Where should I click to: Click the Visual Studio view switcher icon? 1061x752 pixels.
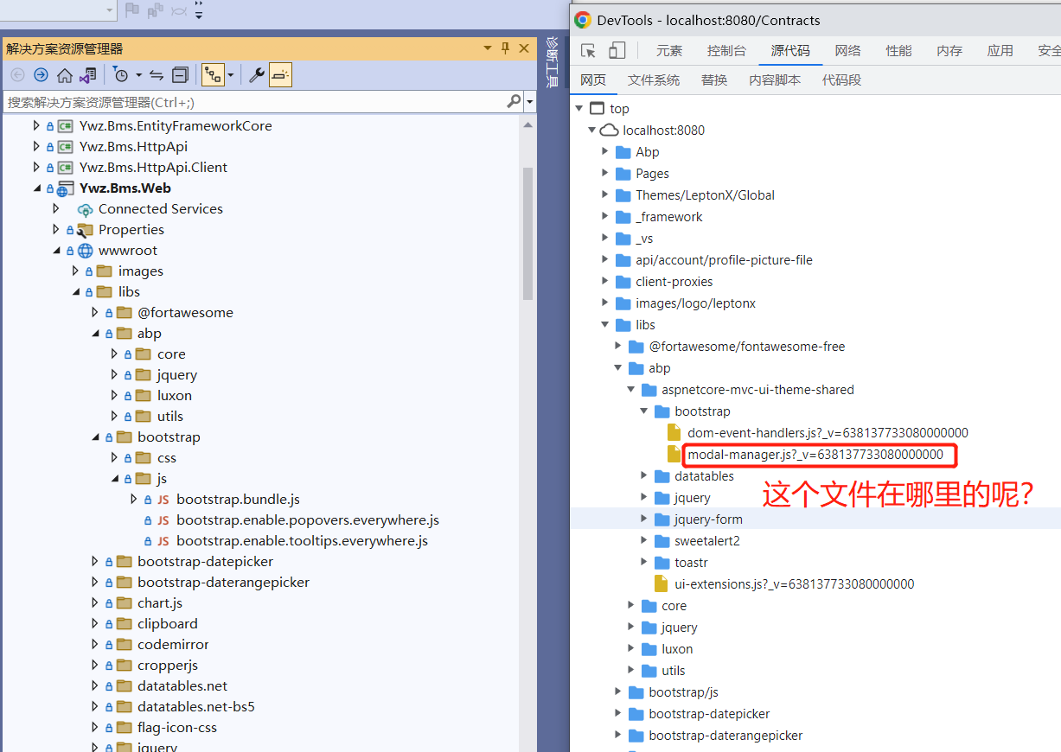coord(87,75)
